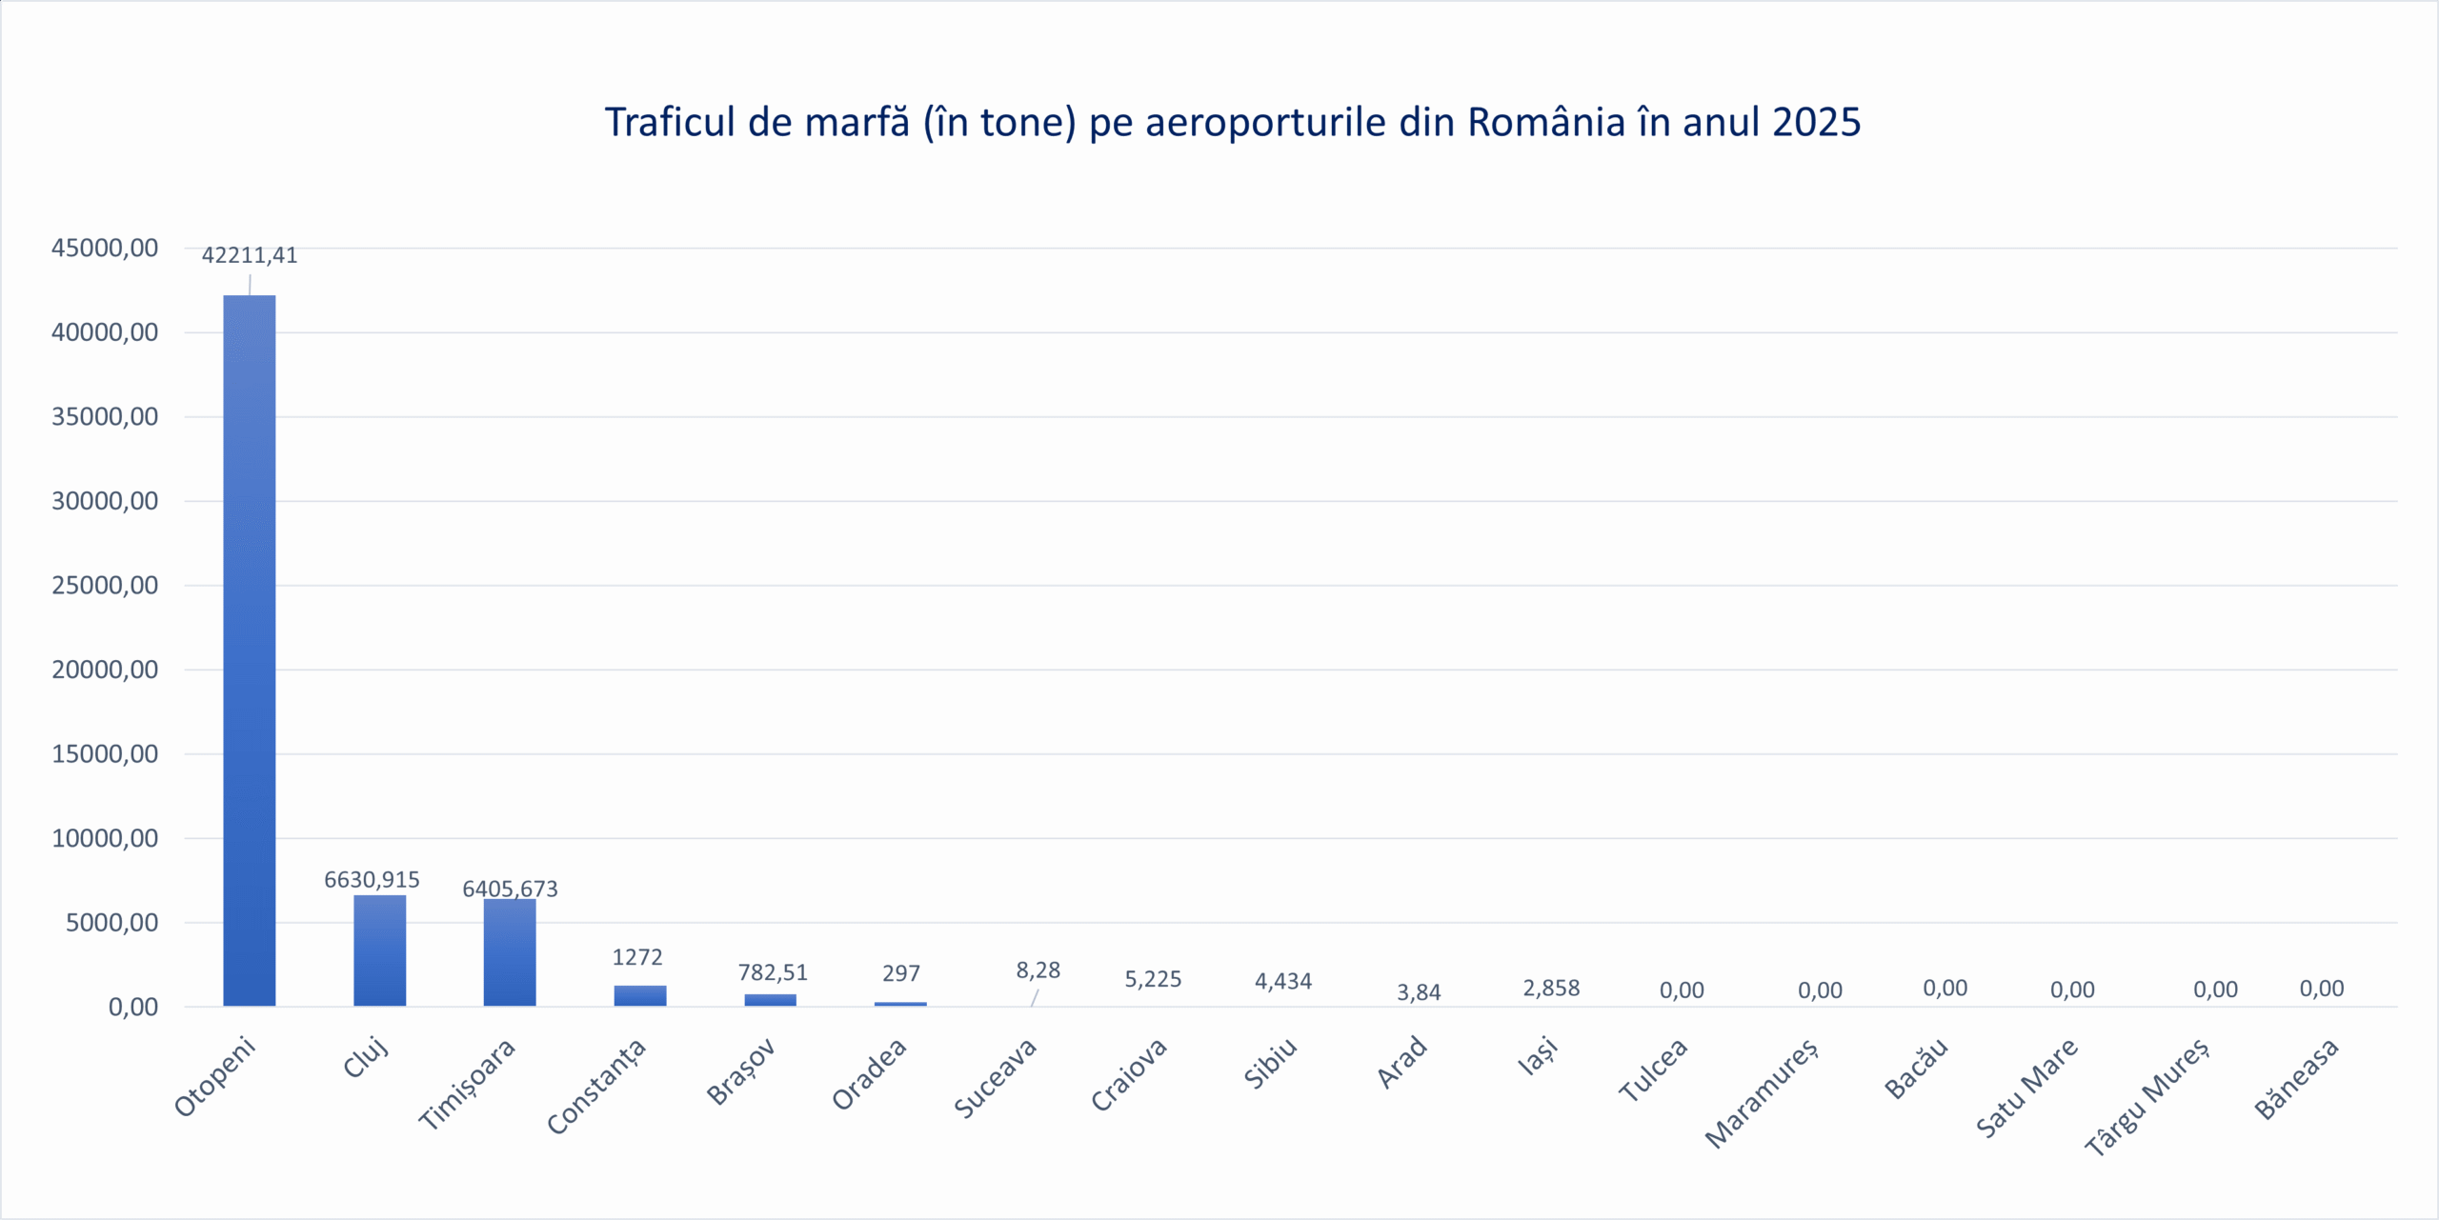Screen dimensions: 2439x1220
Task: Click the chart title text
Action: 1232,123
